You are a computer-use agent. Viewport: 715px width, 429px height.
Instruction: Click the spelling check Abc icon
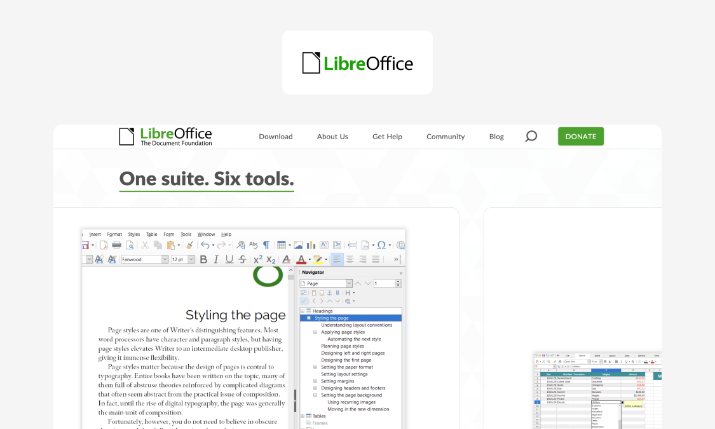point(254,245)
